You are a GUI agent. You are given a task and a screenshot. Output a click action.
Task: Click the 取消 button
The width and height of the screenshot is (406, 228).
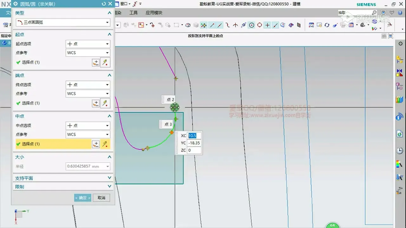point(101,198)
